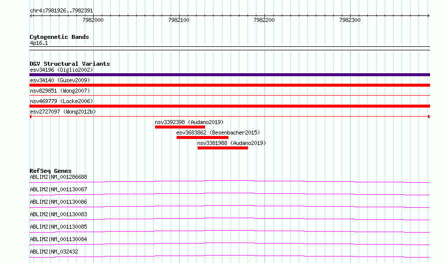Click the chr4:7981926..7982391 region label
This screenshot has height=263, width=444.
click(61, 10)
